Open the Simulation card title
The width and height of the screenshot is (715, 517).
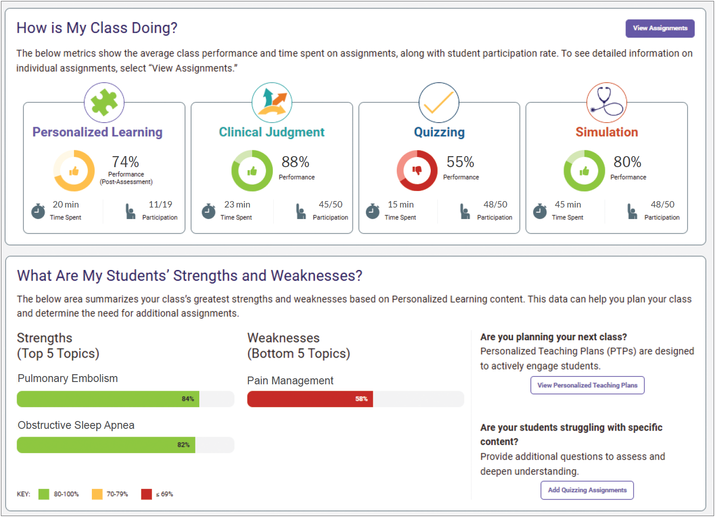pyautogui.click(x=607, y=132)
